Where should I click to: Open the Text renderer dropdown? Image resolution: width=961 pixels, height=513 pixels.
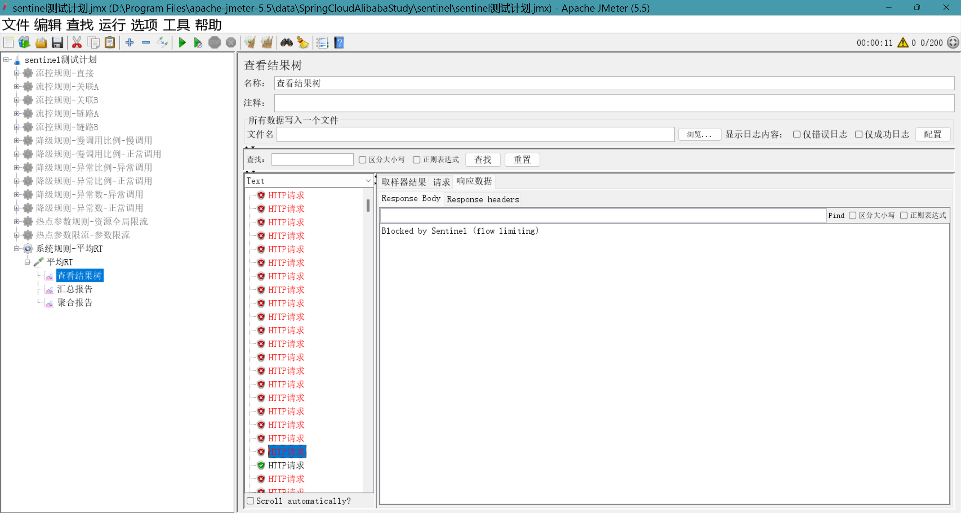tap(309, 181)
